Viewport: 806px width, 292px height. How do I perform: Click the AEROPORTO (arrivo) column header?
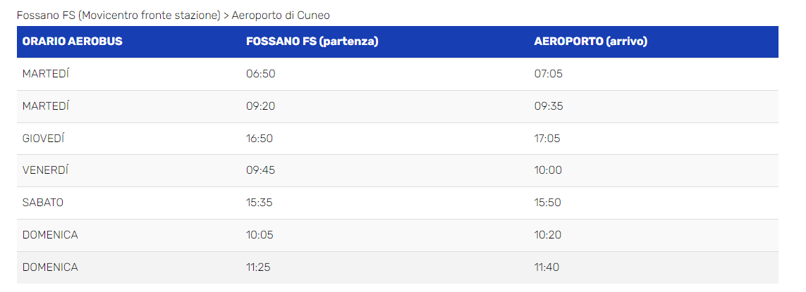click(x=590, y=42)
